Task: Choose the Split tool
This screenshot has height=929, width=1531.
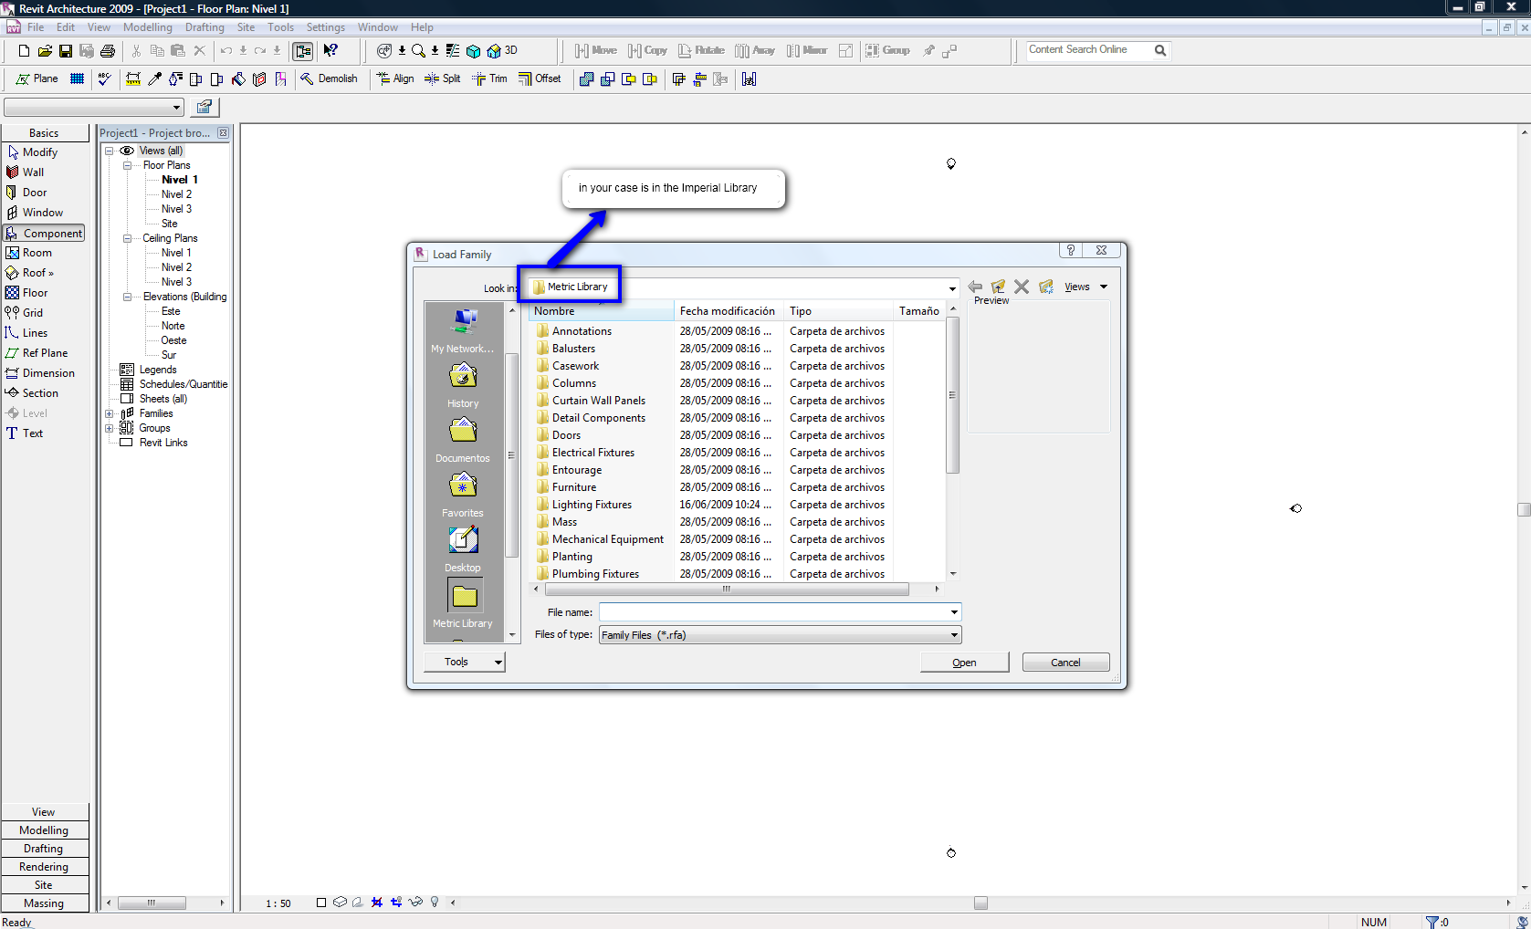Action: (443, 79)
